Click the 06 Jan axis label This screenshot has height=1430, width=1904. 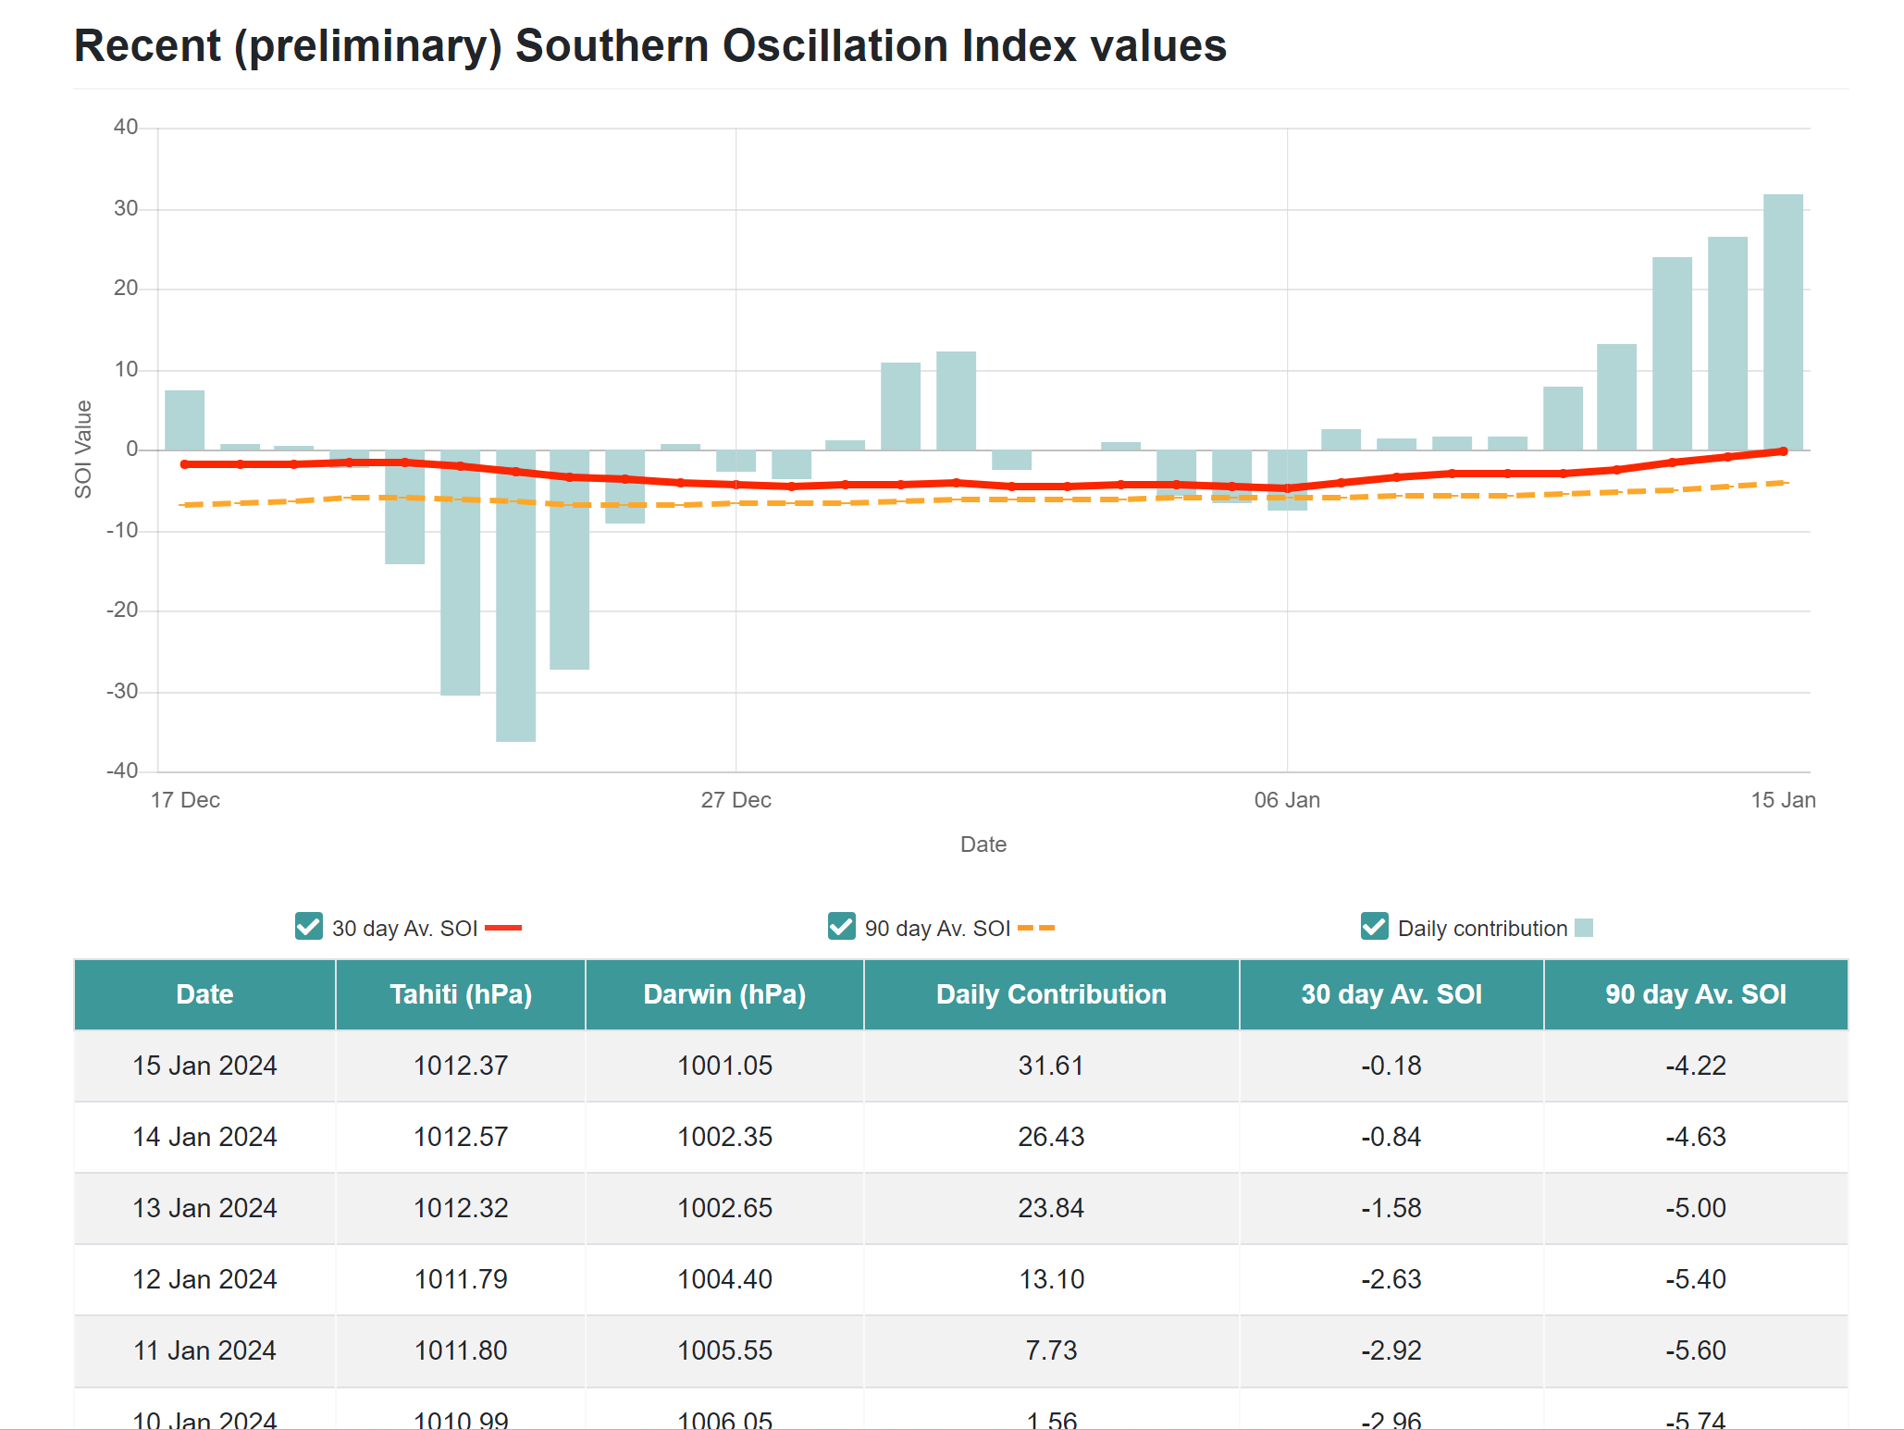(1287, 800)
